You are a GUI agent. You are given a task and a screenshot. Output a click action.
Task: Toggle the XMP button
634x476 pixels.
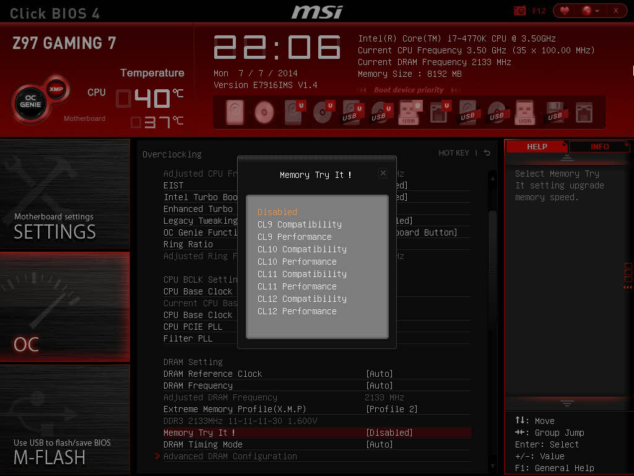(56, 89)
